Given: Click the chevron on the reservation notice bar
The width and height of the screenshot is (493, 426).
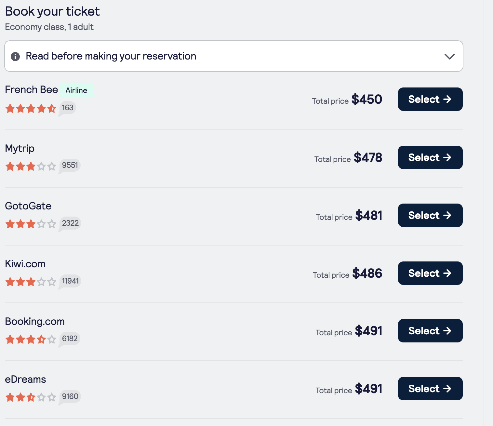Looking at the screenshot, I should (450, 56).
